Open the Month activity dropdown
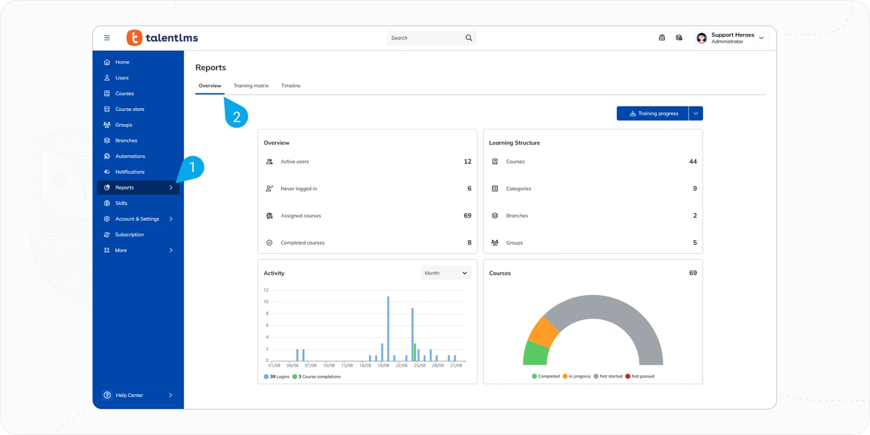 [x=446, y=273]
